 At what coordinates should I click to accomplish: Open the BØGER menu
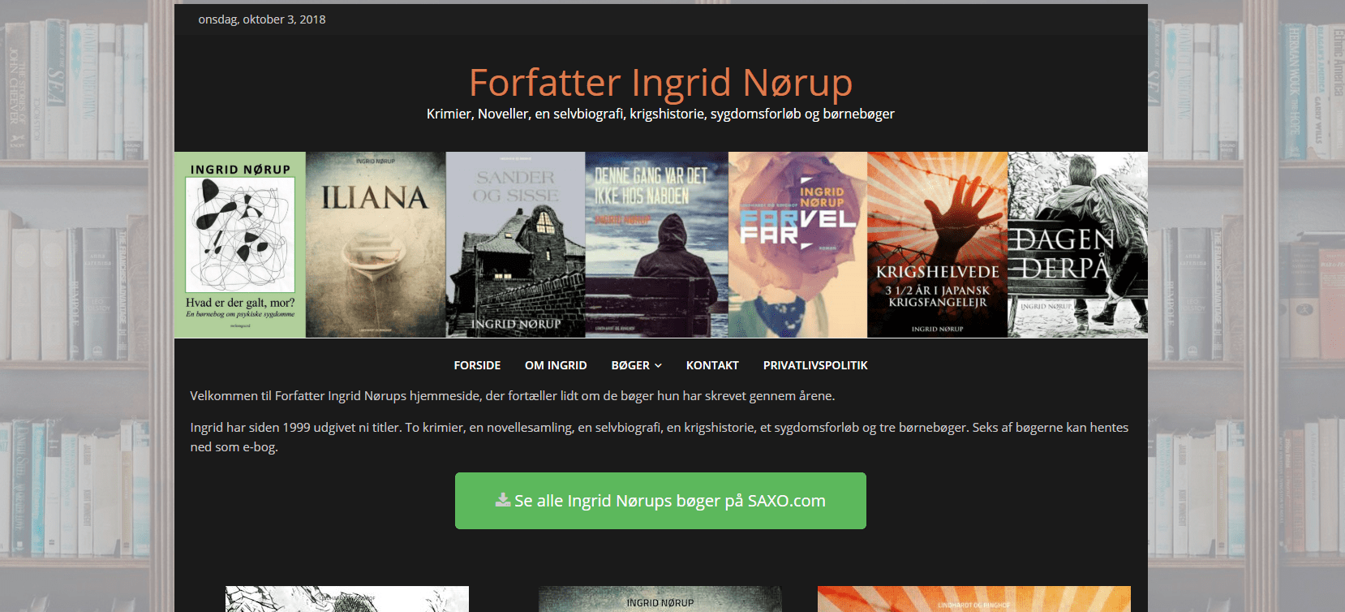630,365
